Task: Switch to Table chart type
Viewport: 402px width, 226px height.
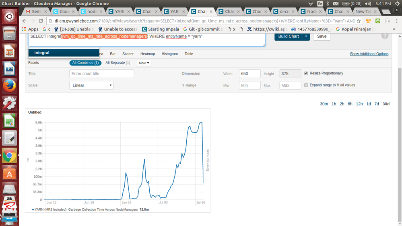Action: coord(189,54)
